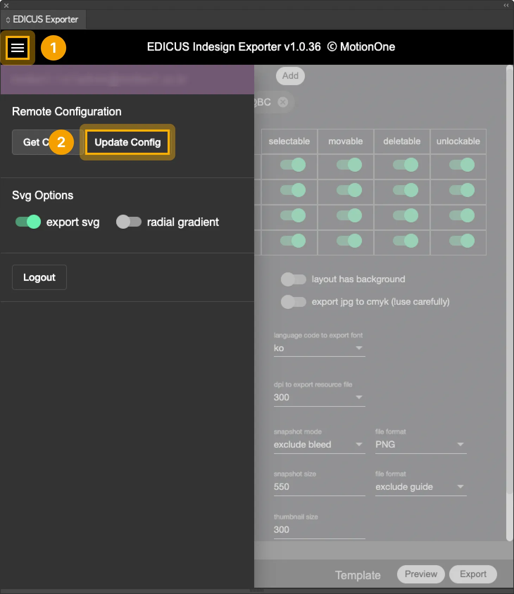
Task: Toggle deletable switch in the first table row
Action: 406,165
